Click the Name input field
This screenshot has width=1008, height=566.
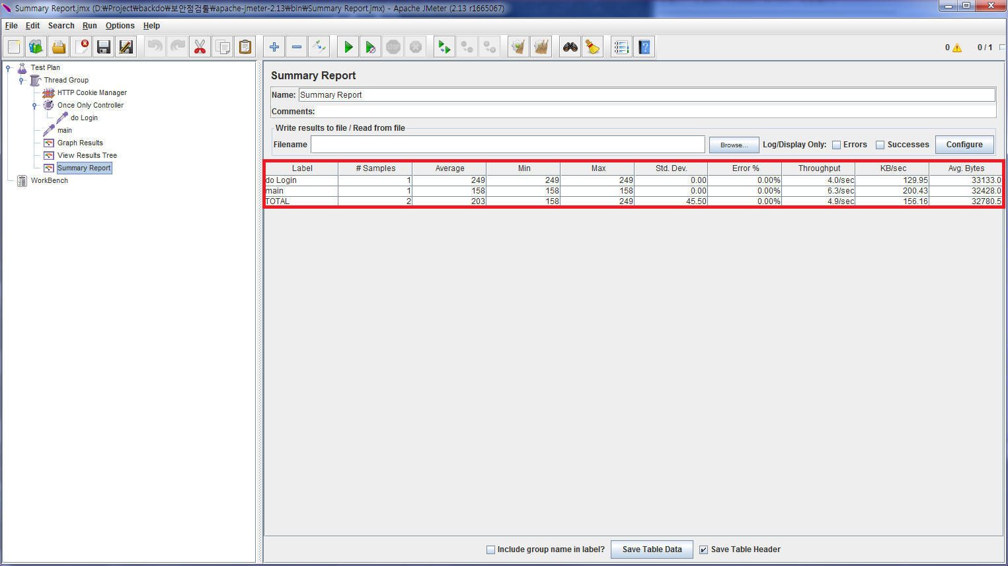coord(646,95)
